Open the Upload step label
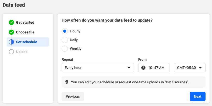This screenshot has height=106, width=212. pyautogui.click(x=22, y=52)
